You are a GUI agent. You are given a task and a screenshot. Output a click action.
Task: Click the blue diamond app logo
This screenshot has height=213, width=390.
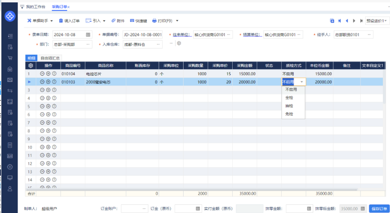click(10, 16)
